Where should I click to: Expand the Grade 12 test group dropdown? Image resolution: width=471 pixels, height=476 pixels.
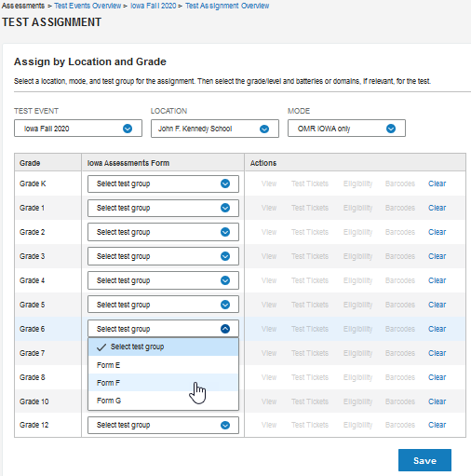tap(163, 425)
